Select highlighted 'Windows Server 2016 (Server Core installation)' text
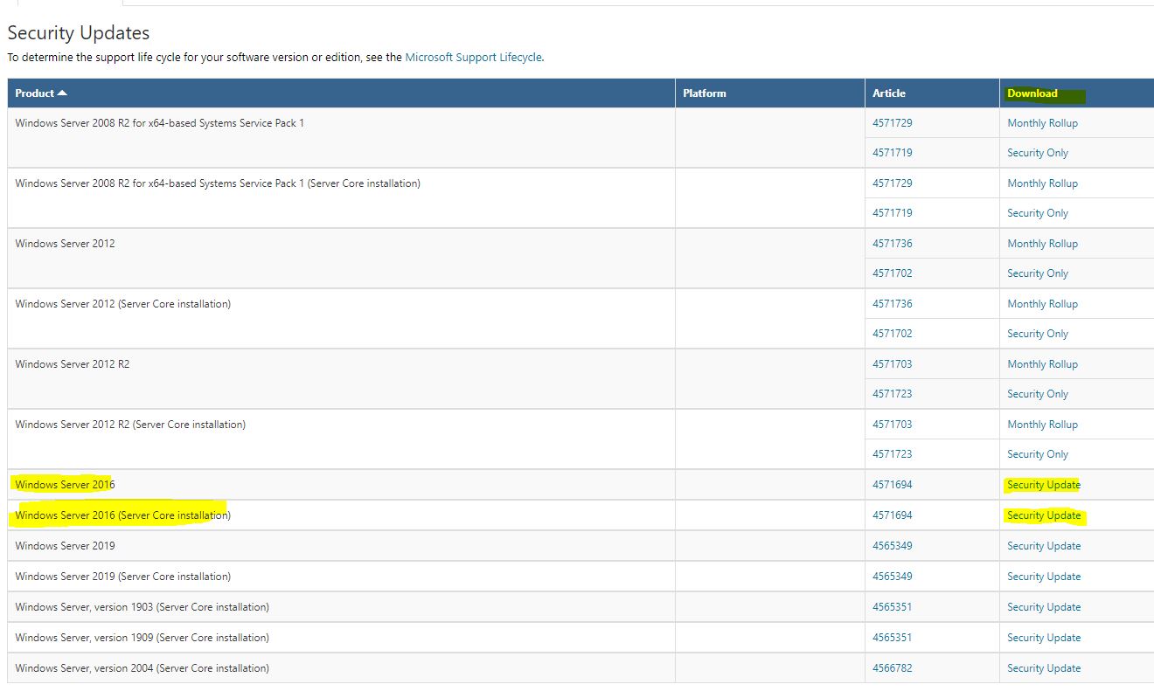 (122, 515)
